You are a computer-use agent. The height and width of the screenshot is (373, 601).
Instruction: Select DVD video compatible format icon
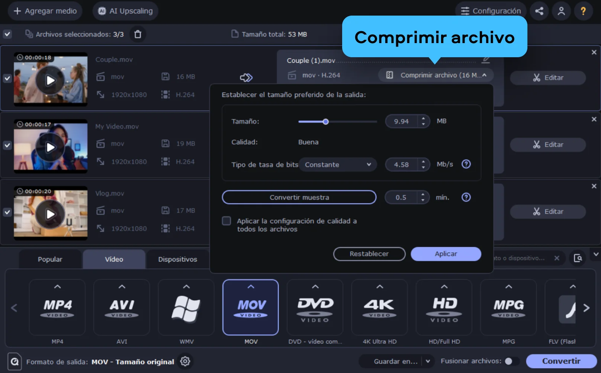[315, 308]
